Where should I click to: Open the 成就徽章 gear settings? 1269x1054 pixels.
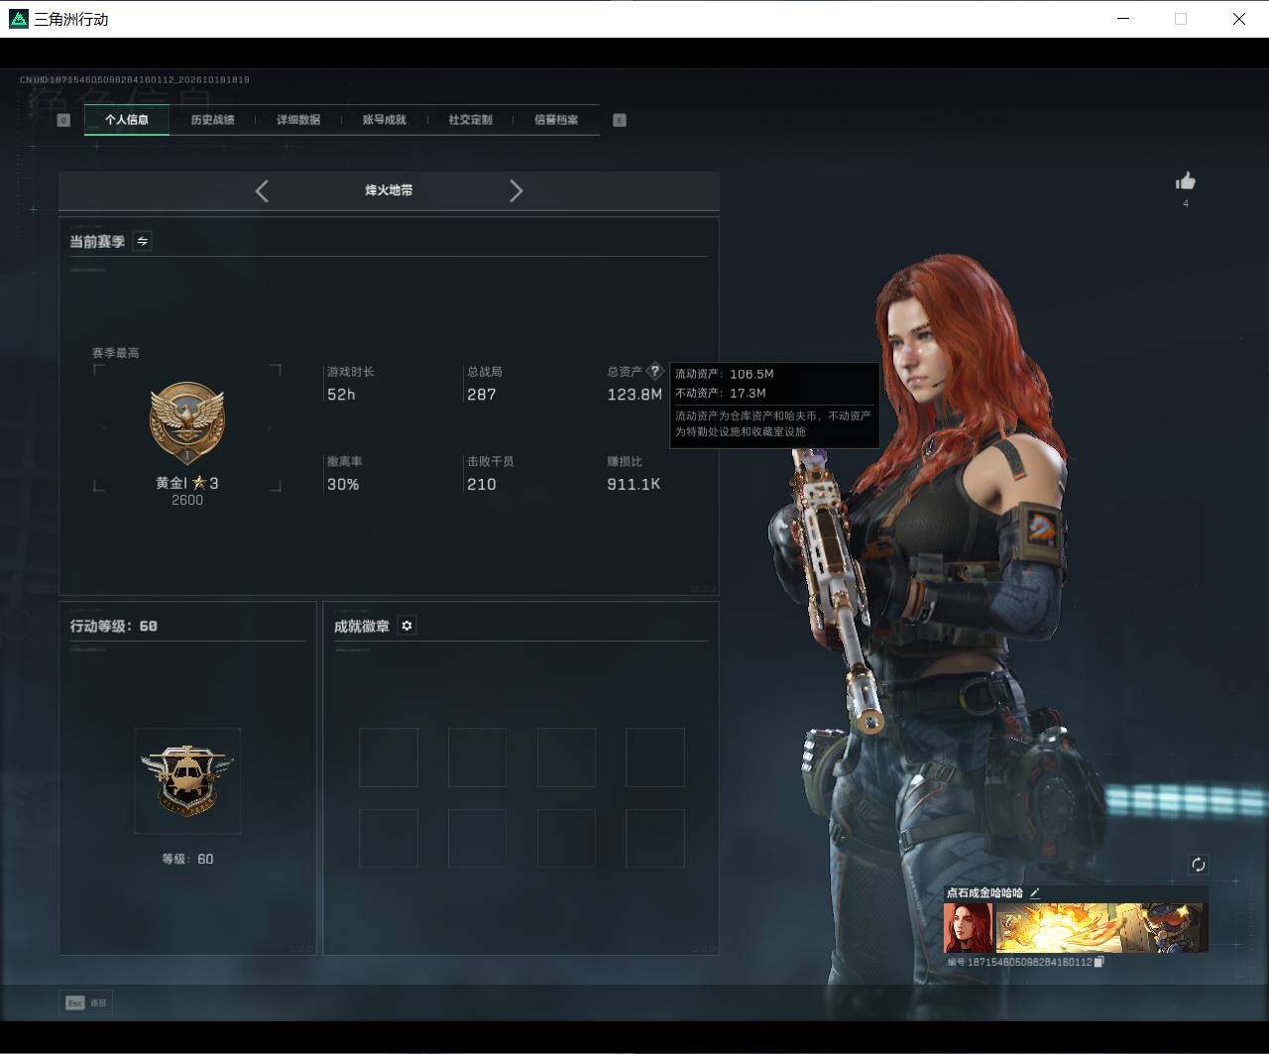pos(406,626)
